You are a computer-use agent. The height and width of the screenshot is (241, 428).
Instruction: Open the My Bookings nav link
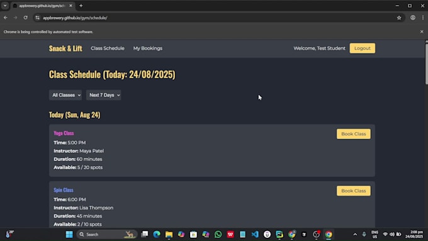click(148, 48)
